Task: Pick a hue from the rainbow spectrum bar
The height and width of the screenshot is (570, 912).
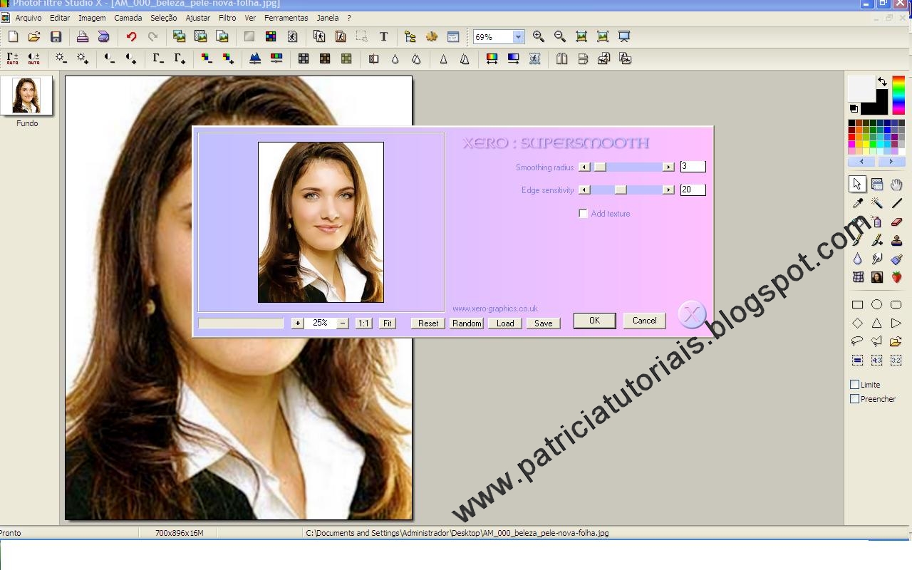Action: point(898,94)
